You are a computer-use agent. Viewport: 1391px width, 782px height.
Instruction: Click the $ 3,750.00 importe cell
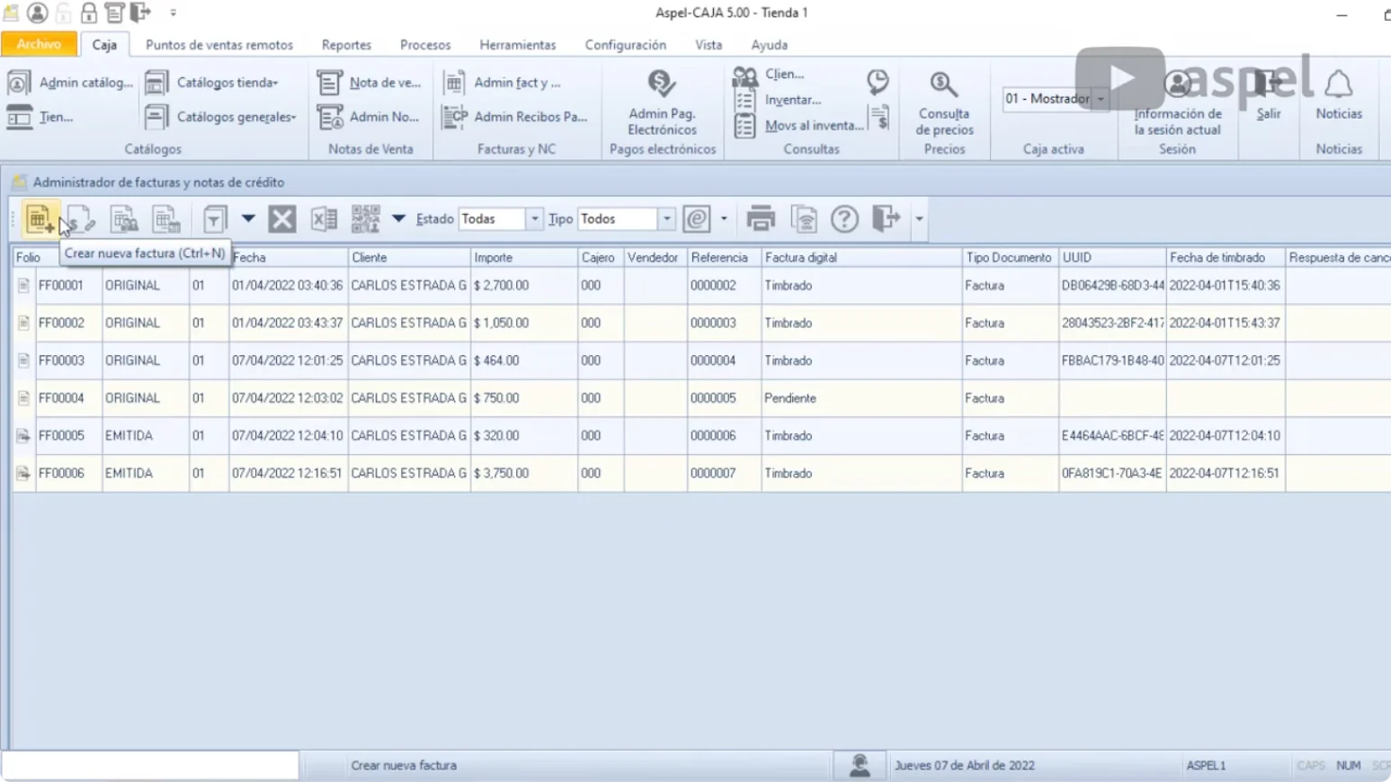point(523,473)
